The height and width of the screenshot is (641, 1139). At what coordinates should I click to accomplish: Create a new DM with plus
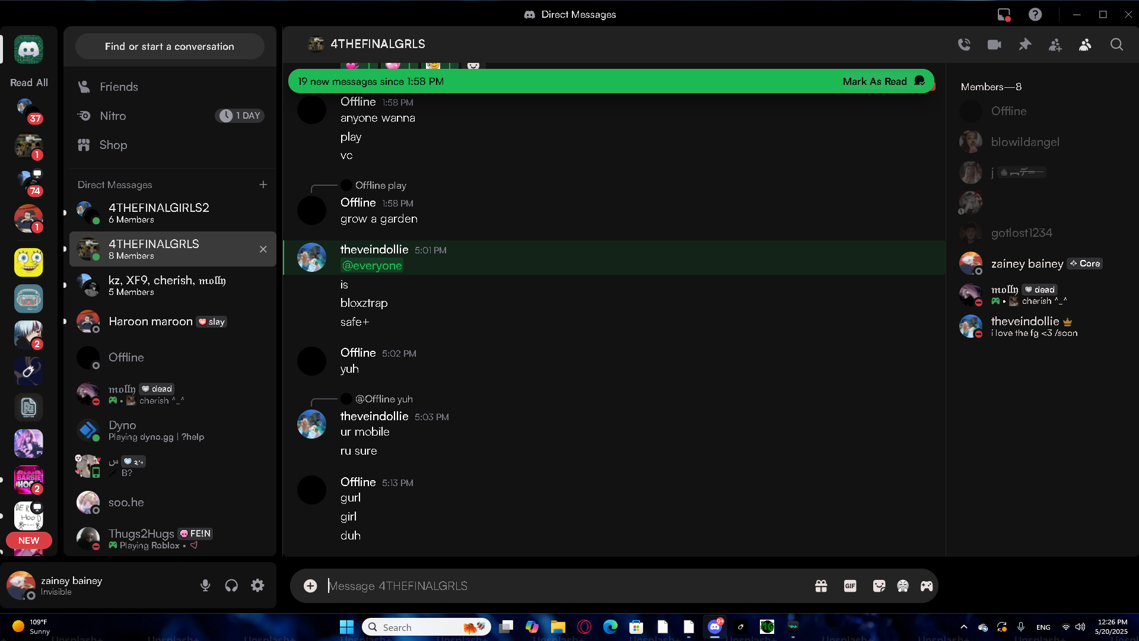click(263, 185)
